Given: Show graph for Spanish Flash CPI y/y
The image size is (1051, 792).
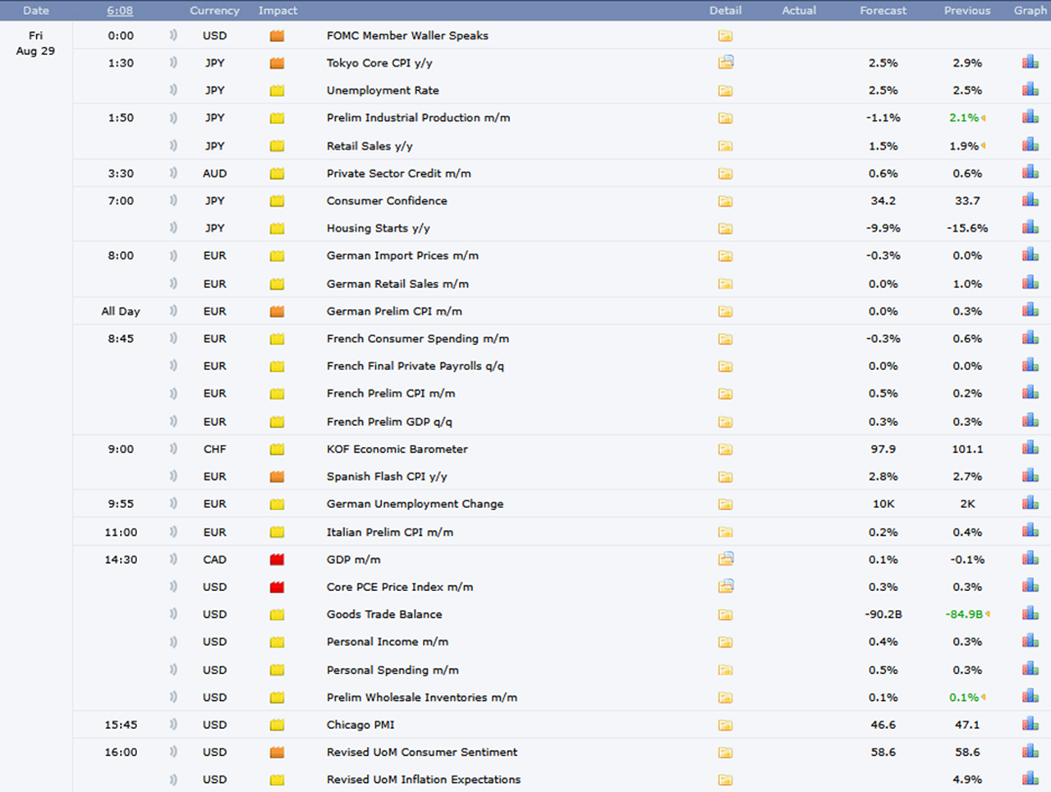Looking at the screenshot, I should pyautogui.click(x=1030, y=476).
